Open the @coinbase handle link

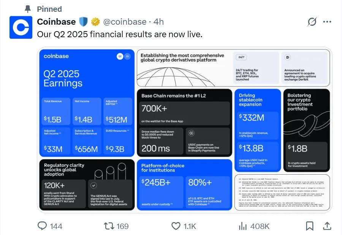[125, 22]
